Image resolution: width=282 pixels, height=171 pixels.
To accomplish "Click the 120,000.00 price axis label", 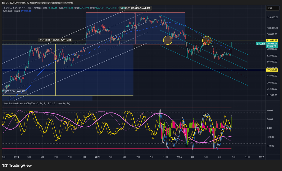I will coord(273,18).
